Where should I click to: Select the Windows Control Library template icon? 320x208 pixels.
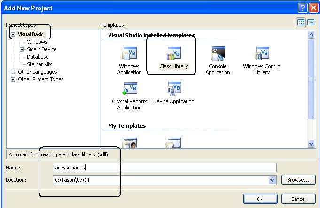(x=262, y=54)
